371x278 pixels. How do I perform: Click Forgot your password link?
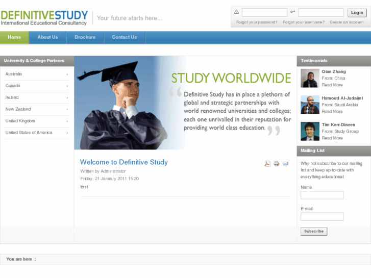[x=257, y=22]
